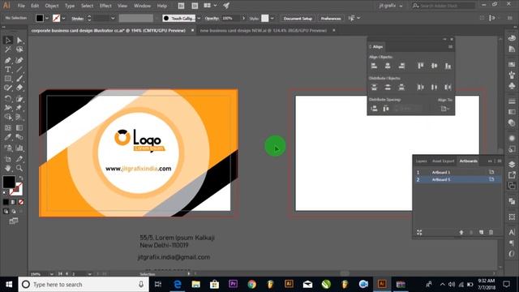Viewport: 519px width, 292px height.
Task: Select the Type tool
Action: coord(8,70)
